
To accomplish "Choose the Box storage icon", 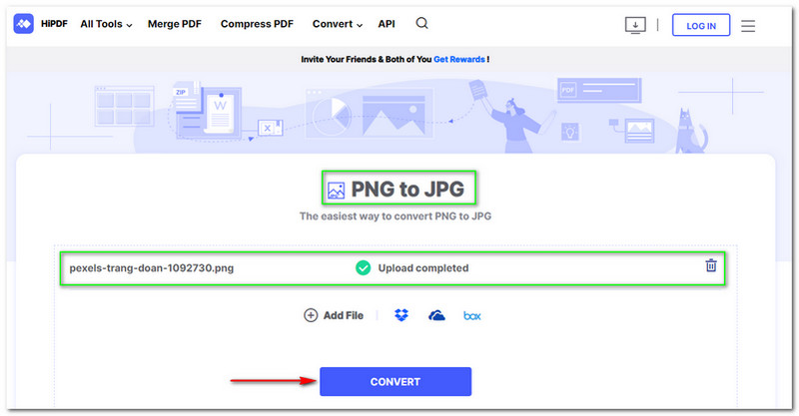I will (471, 316).
